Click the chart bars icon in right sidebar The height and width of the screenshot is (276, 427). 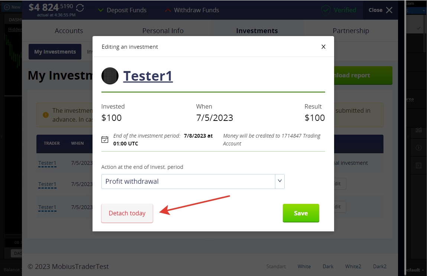pos(418,130)
